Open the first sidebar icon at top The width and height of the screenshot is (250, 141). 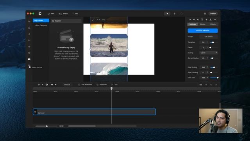pyautogui.click(x=29, y=21)
